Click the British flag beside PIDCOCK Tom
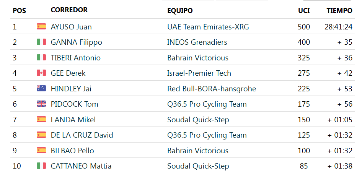This screenshot has width=362, height=172. [x=41, y=104]
